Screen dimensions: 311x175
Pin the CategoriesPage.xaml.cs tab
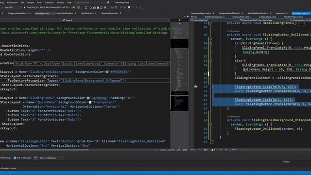213,13
